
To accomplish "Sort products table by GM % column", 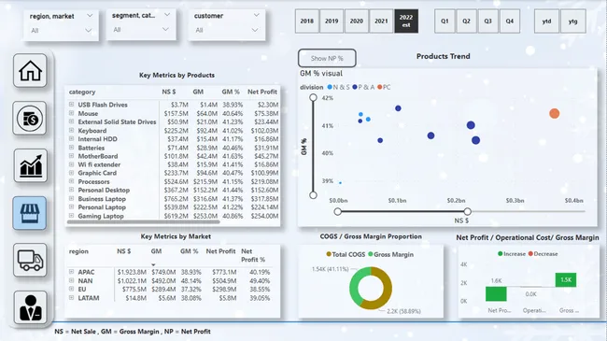I will [231, 92].
